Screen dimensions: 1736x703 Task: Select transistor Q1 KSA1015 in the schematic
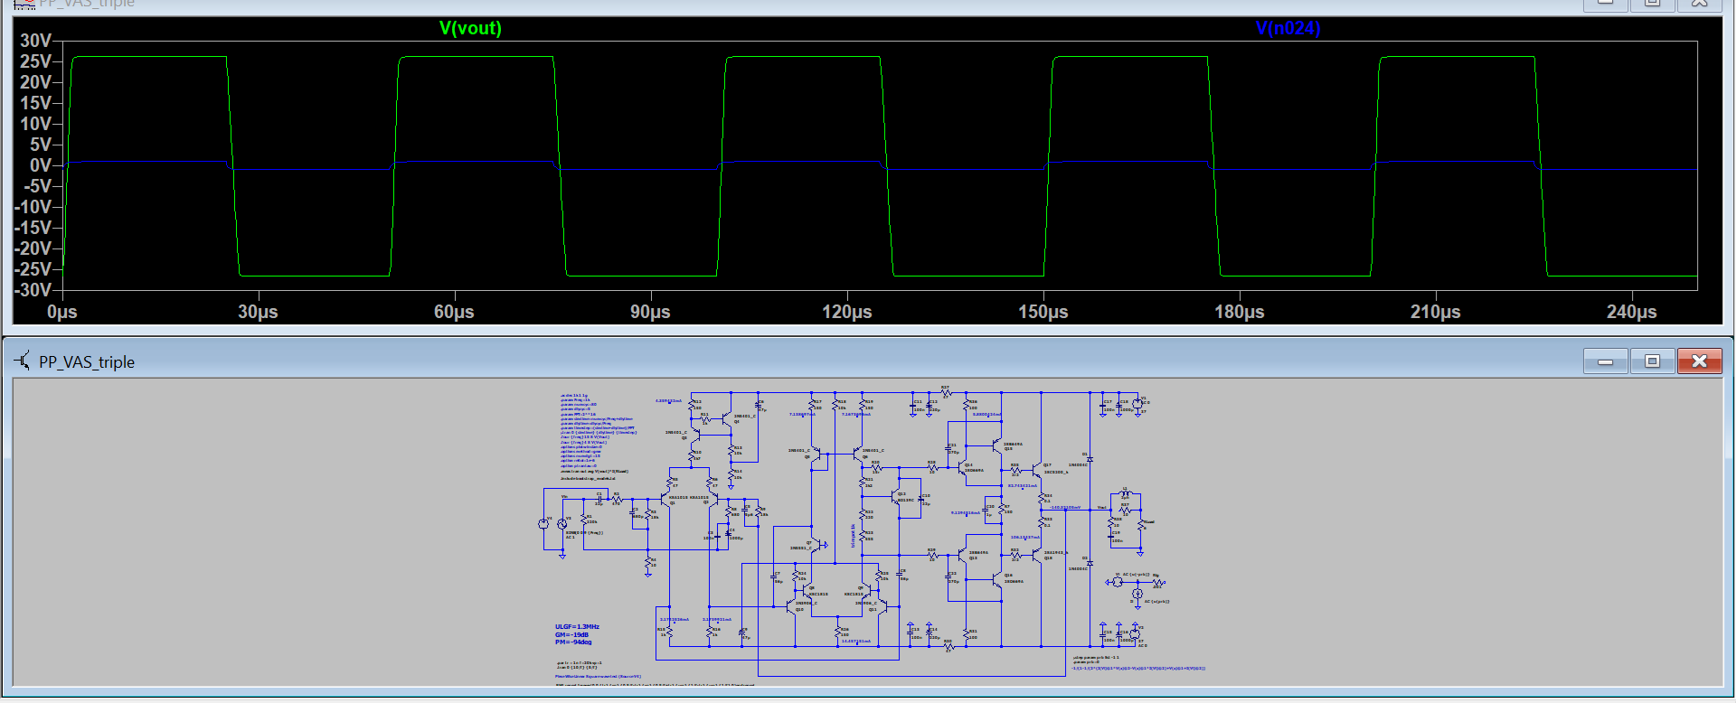(x=665, y=500)
